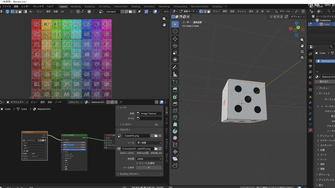335x188 pixels.
Task: Click the zoom icon in UV editor
Action: coord(164,19)
